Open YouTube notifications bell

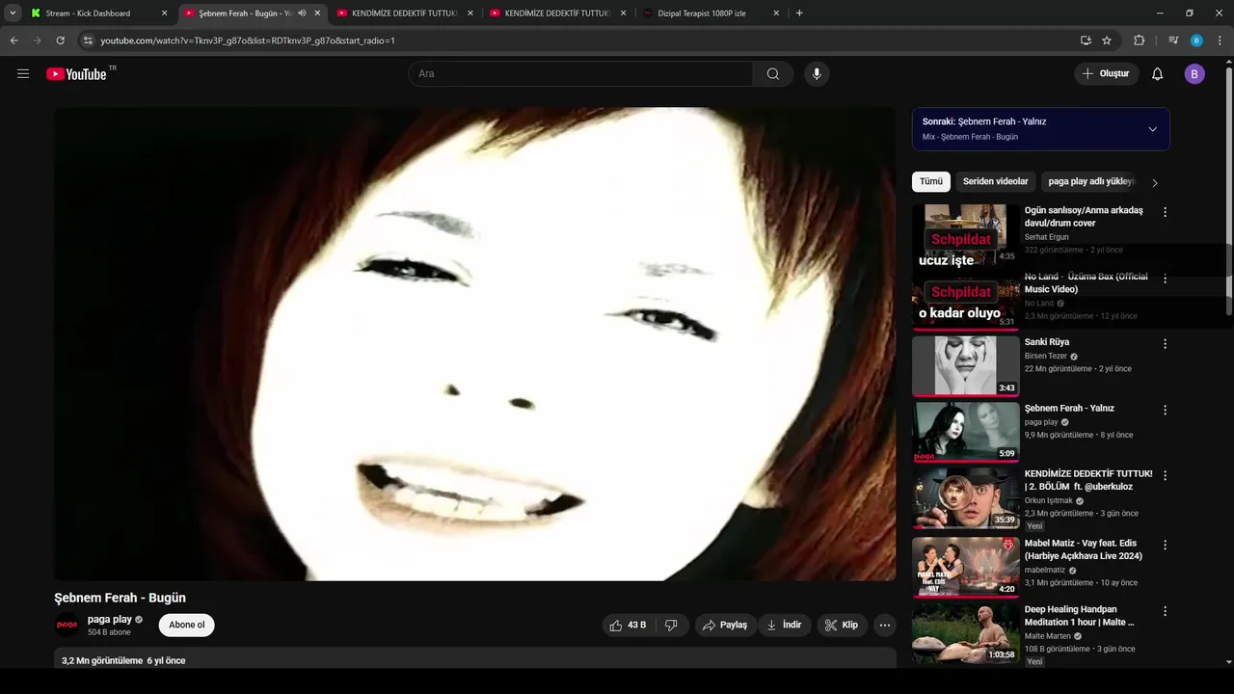(1158, 73)
